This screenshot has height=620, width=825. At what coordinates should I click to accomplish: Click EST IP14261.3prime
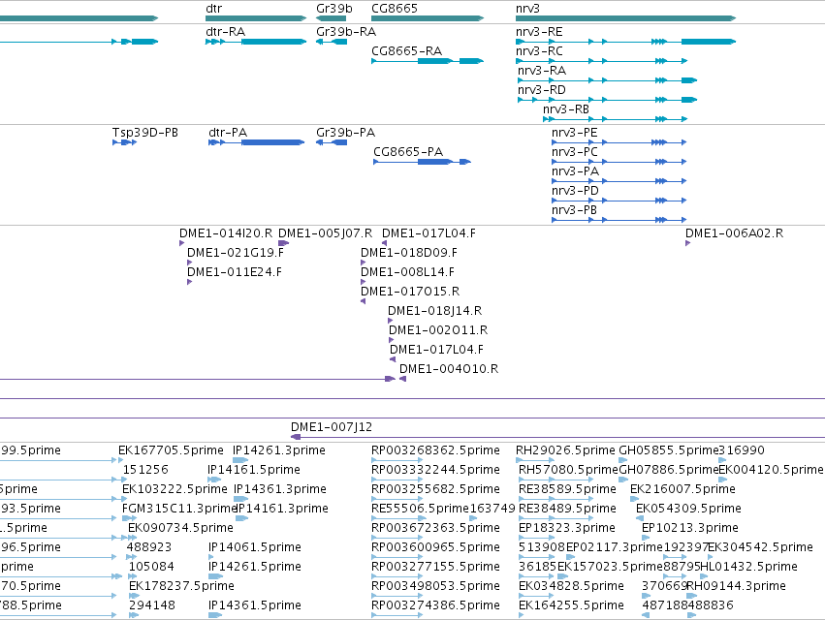click(x=279, y=450)
